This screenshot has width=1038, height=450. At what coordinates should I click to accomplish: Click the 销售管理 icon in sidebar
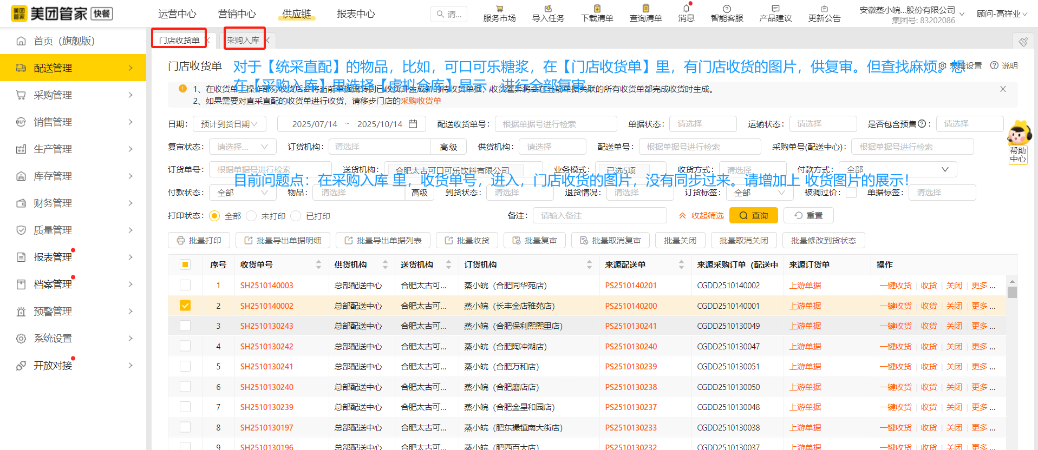pyautogui.click(x=21, y=122)
